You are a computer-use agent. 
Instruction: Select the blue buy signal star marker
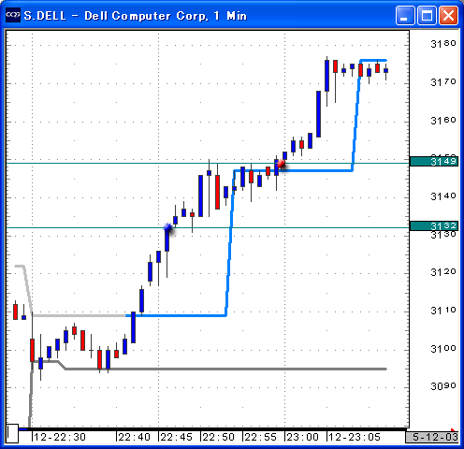pos(168,227)
